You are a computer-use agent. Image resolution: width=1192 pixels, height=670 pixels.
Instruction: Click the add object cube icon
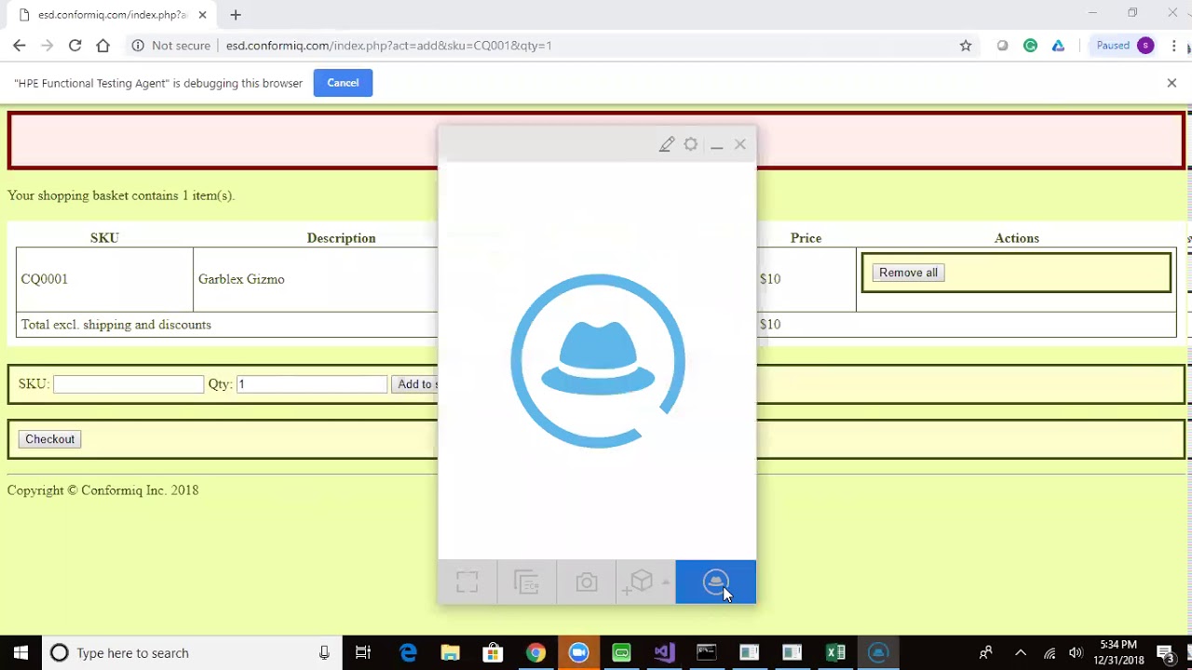[x=641, y=583]
